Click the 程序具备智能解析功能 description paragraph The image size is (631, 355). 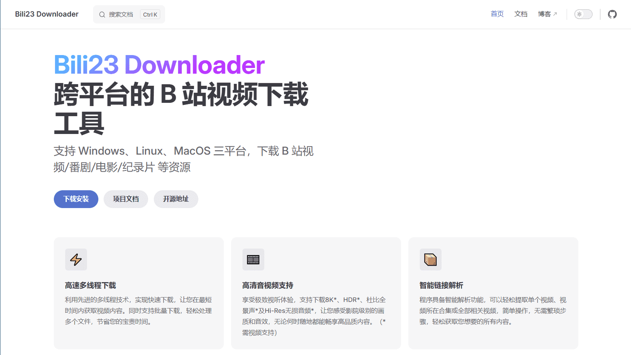(493, 311)
